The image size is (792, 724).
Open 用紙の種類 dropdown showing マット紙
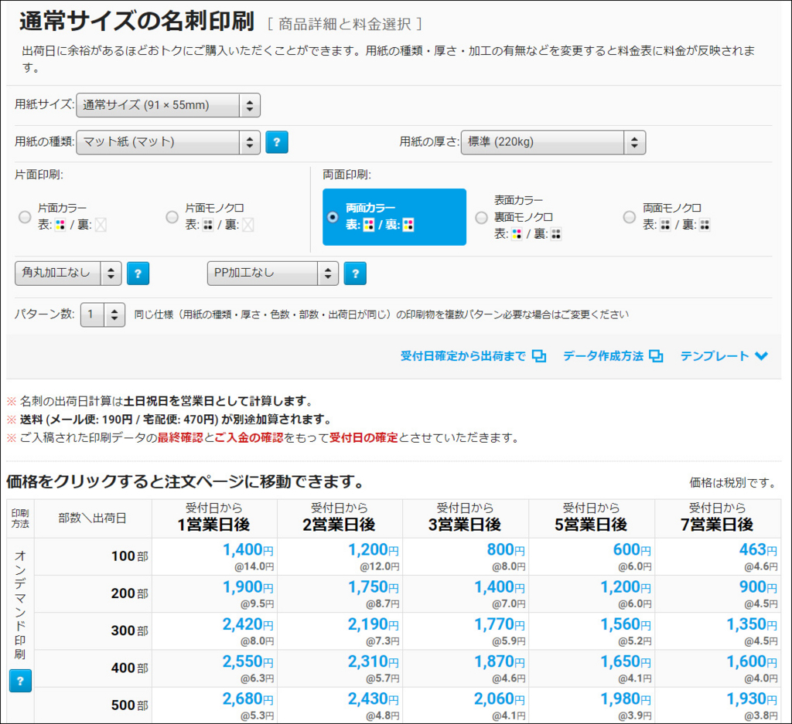tap(168, 141)
